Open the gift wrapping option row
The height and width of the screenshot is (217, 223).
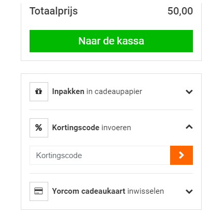pyautogui.click(x=111, y=91)
